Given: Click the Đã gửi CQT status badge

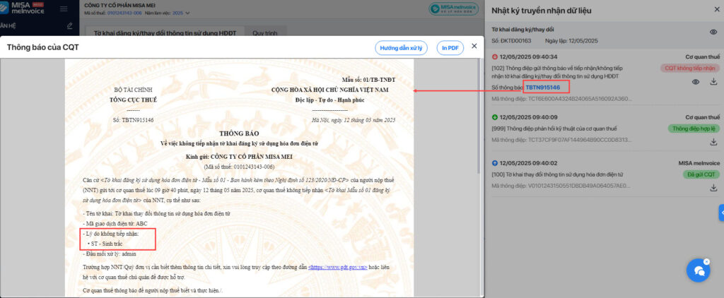Looking at the screenshot, I should [x=701, y=175].
